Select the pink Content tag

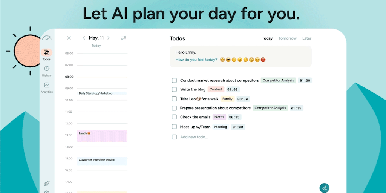point(216,89)
